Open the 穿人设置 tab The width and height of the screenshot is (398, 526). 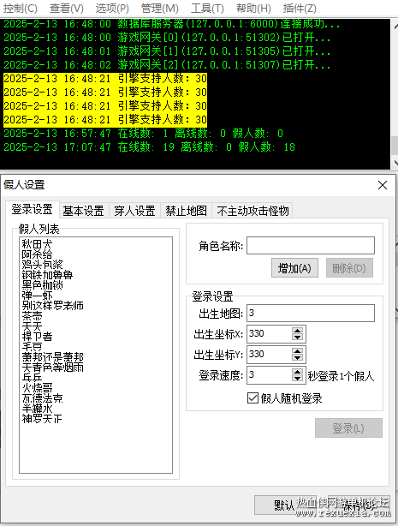coord(134,211)
